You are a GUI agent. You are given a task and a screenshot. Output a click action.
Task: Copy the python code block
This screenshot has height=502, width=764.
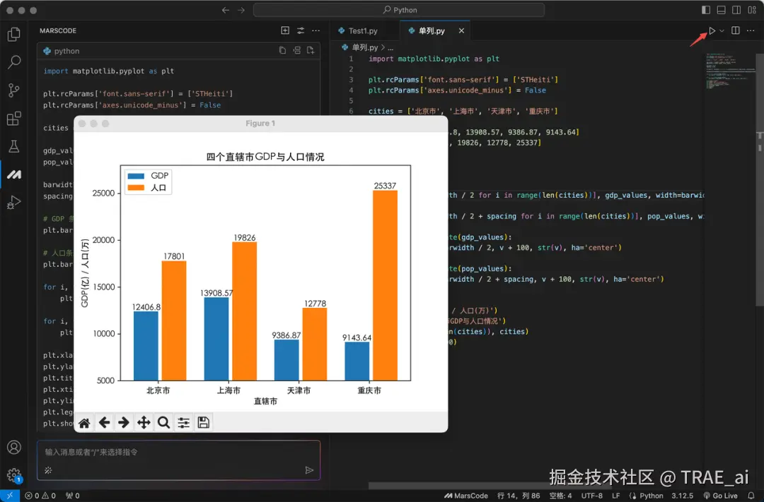[x=282, y=51]
